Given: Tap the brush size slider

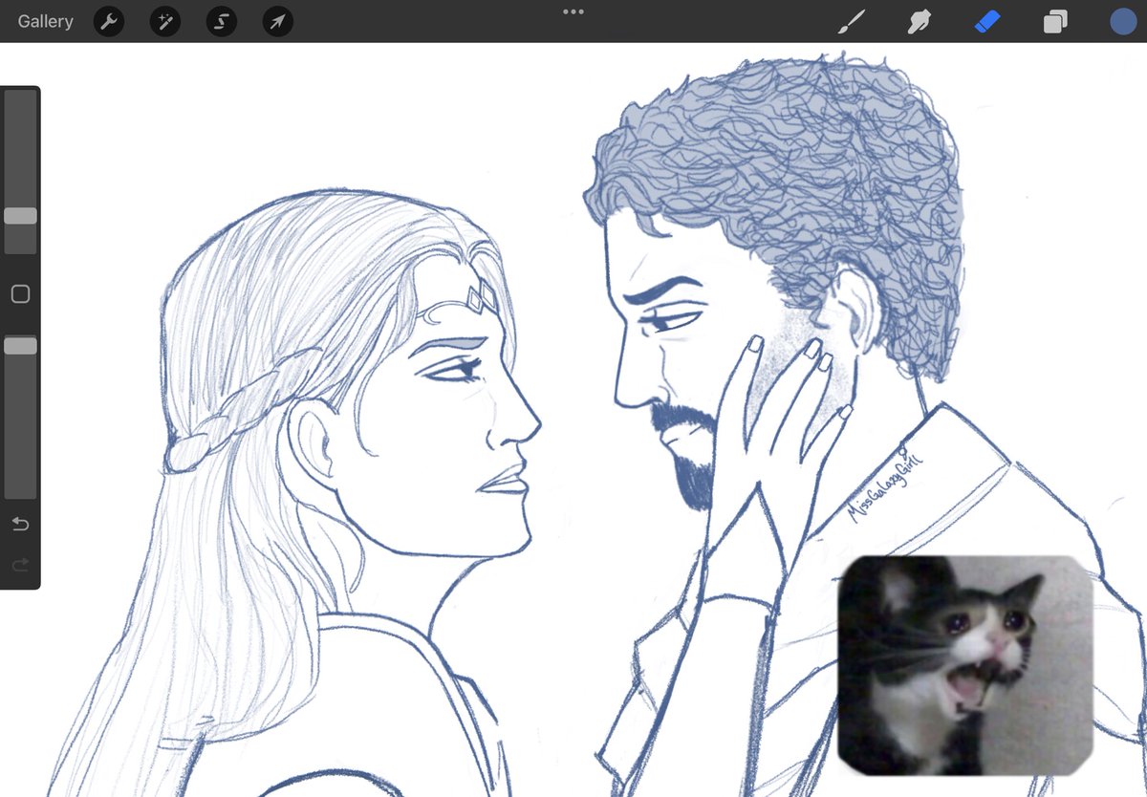Looking at the screenshot, I should (x=20, y=215).
